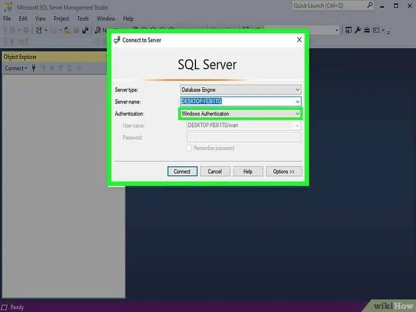This screenshot has width=416, height=312.
Task: Click the Open File folder icon
Action: click(66, 30)
